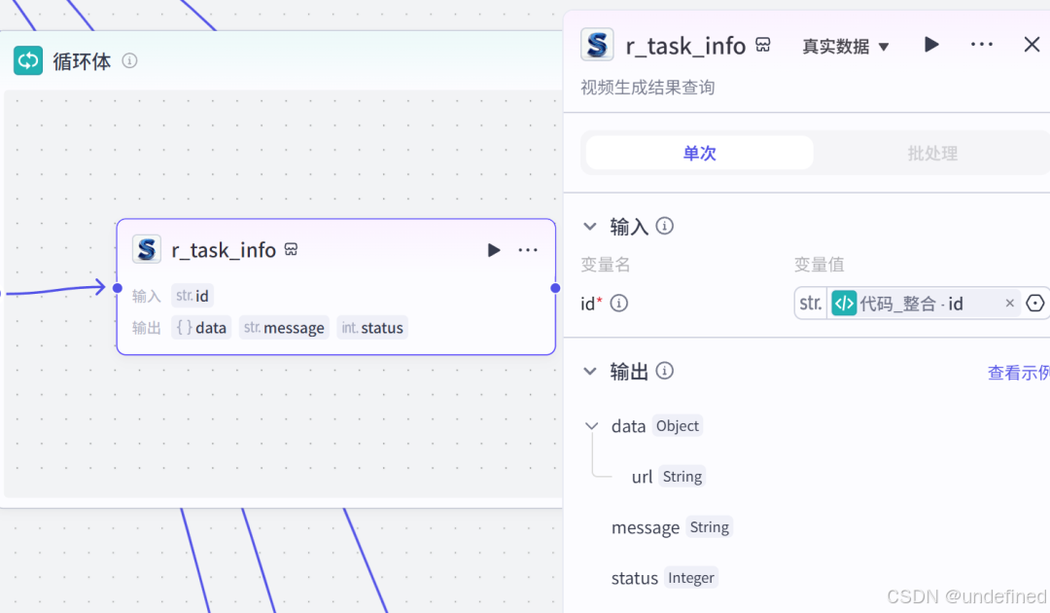Viewport: 1050px width, 613px height.
Task: Run test from the side panel play button
Action: (931, 45)
